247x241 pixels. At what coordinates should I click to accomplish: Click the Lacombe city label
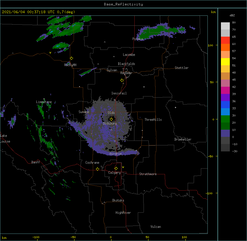[x=129, y=55]
